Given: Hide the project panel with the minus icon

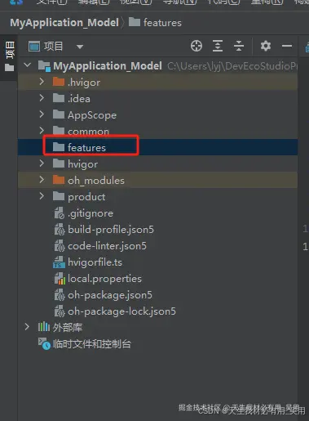Looking at the screenshot, I should point(287,46).
